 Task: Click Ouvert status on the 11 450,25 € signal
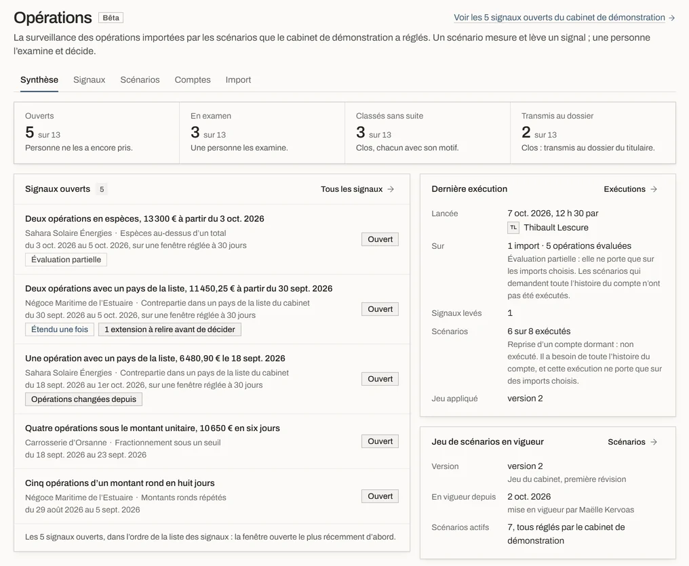coord(380,309)
